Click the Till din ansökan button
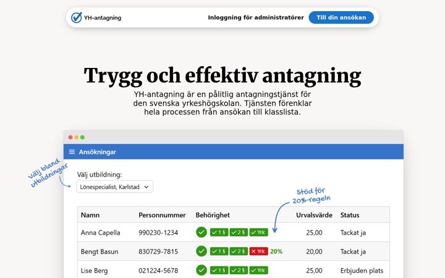 click(x=341, y=17)
